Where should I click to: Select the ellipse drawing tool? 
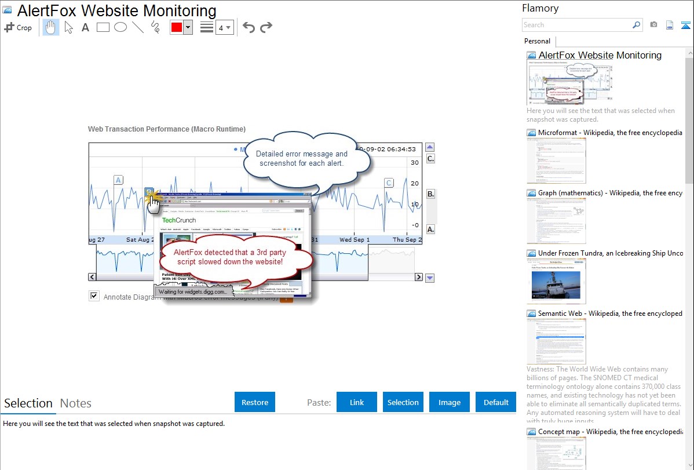tap(120, 27)
